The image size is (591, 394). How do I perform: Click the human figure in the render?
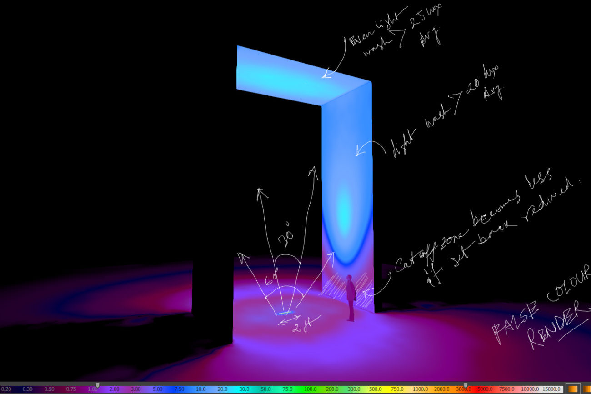click(x=351, y=298)
